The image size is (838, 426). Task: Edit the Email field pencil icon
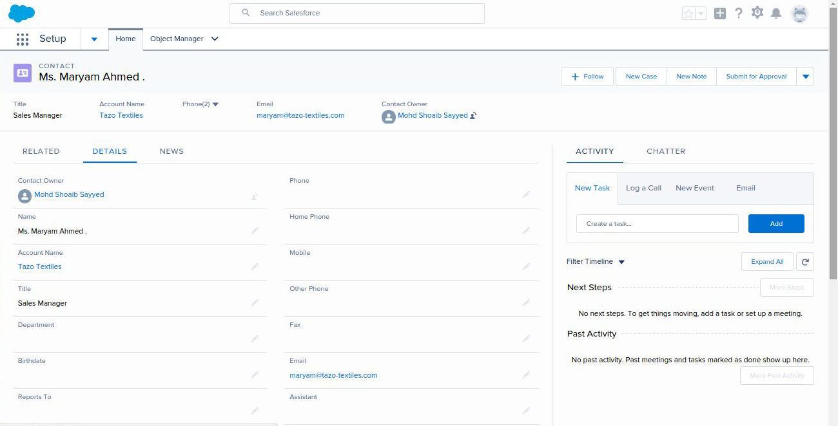526,375
